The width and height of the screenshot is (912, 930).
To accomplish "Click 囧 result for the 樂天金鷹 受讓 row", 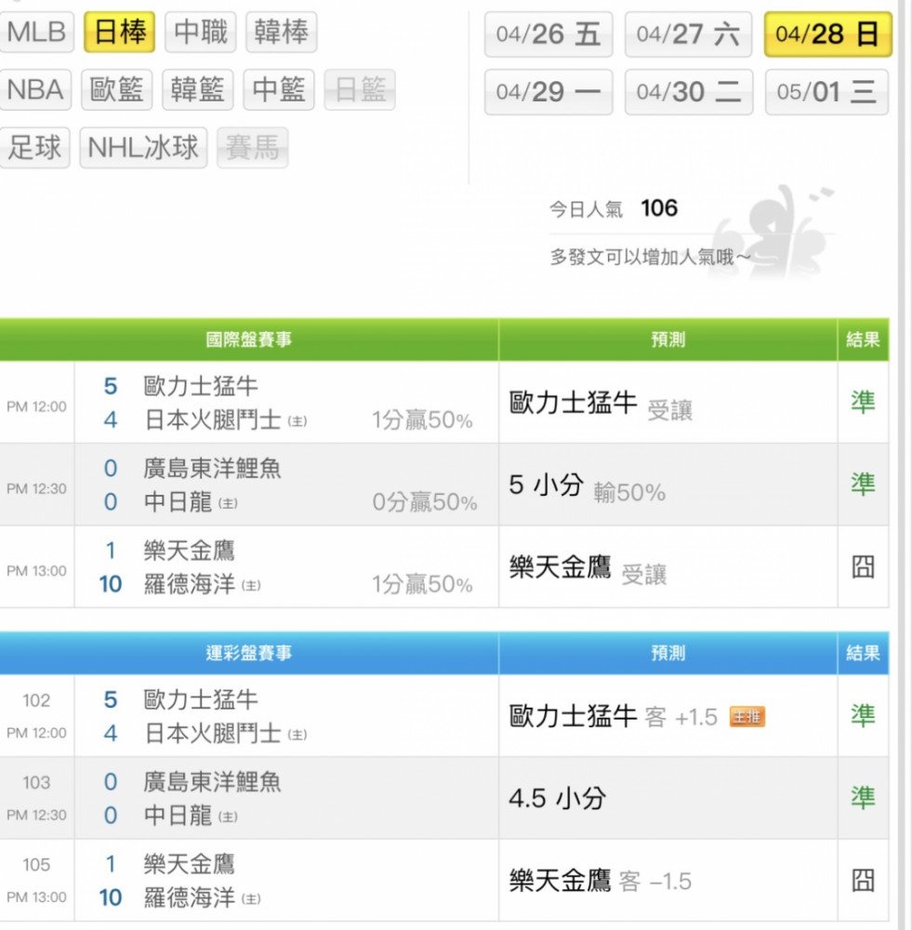I will point(864,567).
